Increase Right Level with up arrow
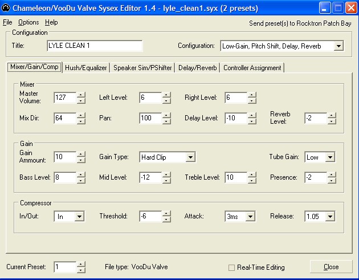This screenshot has width=359, height=280. (252, 95)
